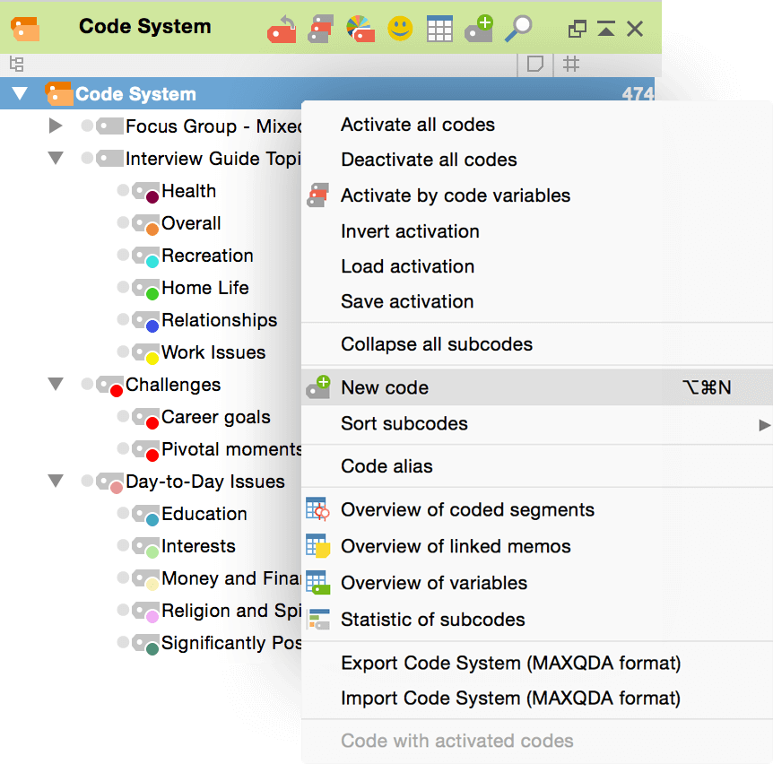Collapse the Challenges node
Viewport: 773px width, 764px height.
[x=56, y=384]
